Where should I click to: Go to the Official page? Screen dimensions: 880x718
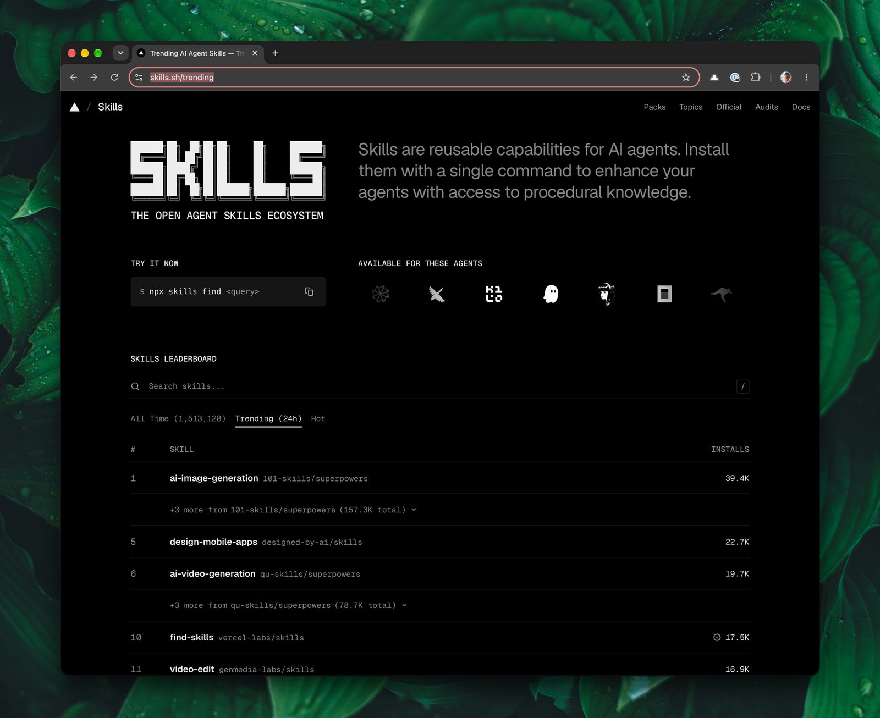click(x=729, y=107)
